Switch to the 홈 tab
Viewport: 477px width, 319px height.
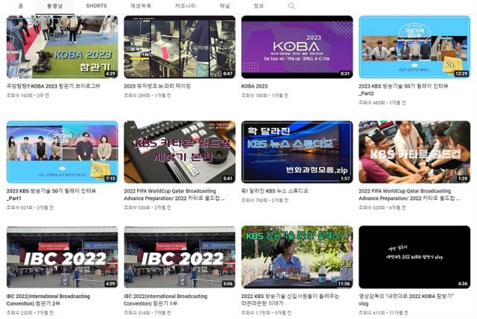21,6
